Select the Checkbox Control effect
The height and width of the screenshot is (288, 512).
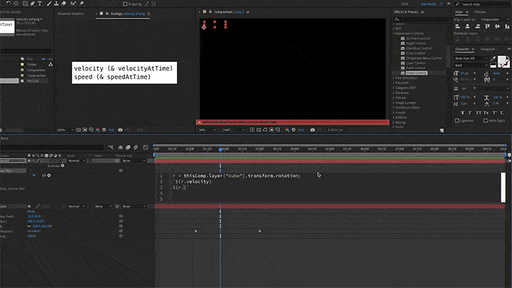pyautogui.click(x=419, y=48)
